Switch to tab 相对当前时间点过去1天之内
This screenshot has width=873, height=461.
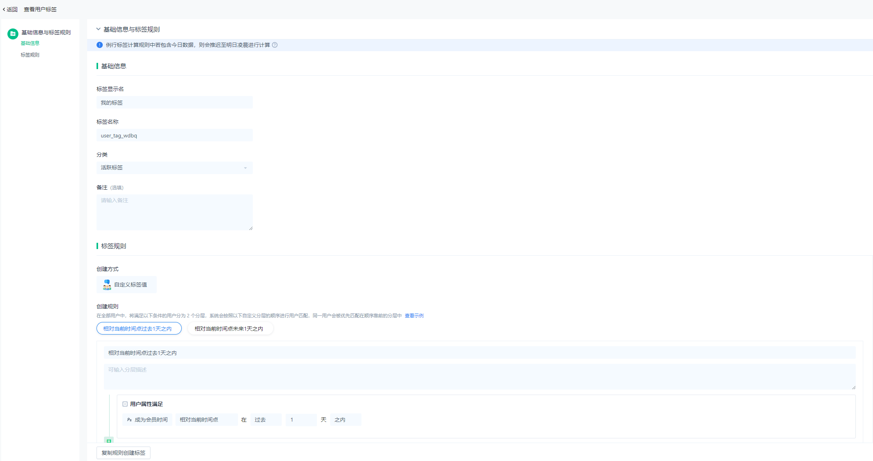pyautogui.click(x=139, y=329)
